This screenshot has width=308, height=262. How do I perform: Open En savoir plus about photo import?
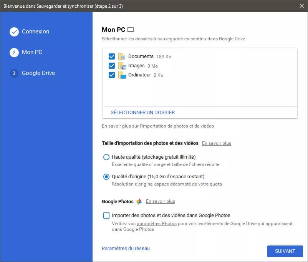click(x=116, y=126)
